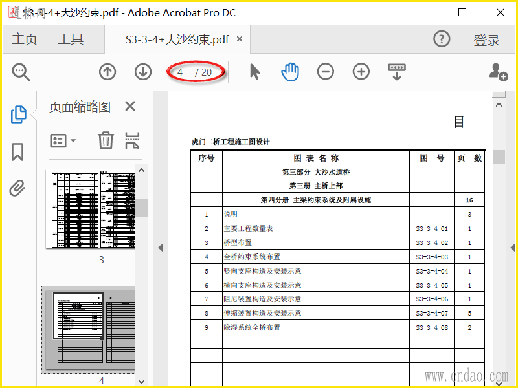Click the 主要工程数量表 entry
Screen dimensions: 518x388
[x=249, y=228]
